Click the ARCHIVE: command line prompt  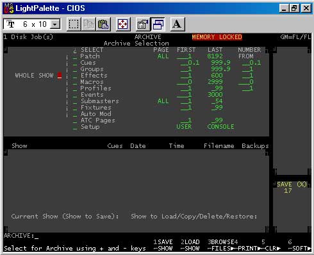[21, 236]
